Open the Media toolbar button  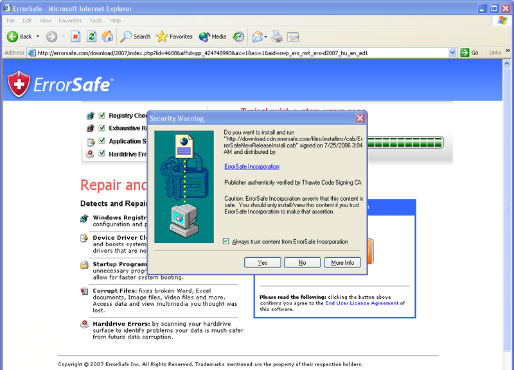213,37
